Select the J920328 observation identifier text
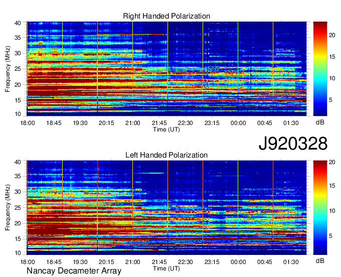The image size is (341, 277). (x=293, y=144)
